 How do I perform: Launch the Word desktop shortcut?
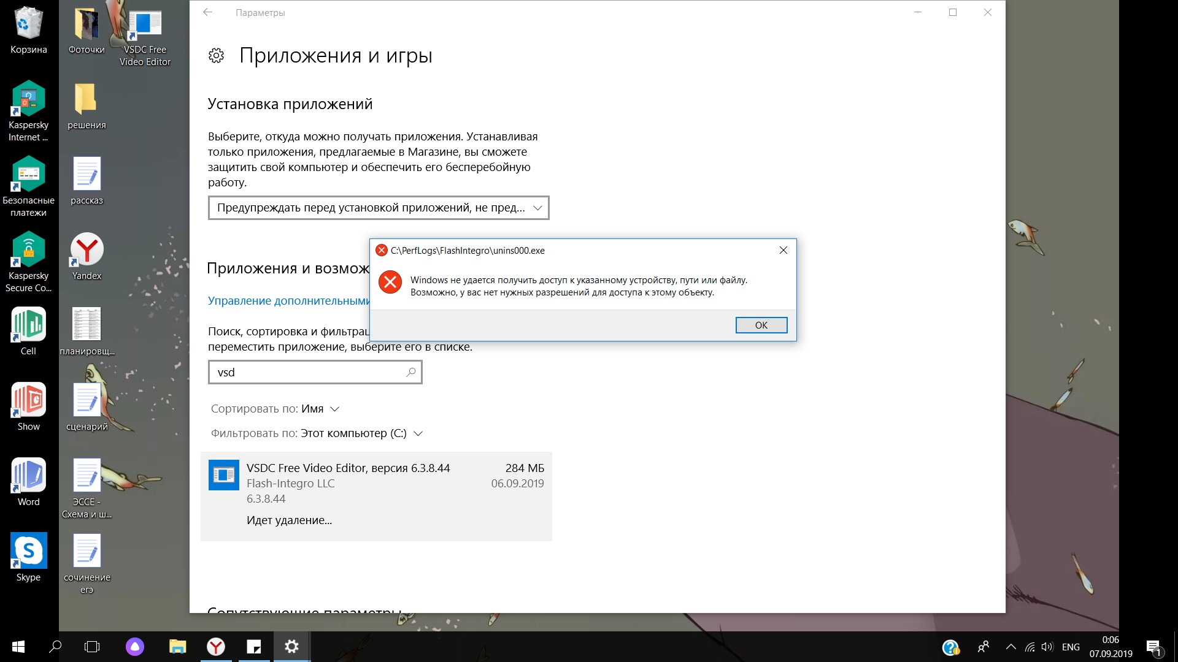click(28, 483)
